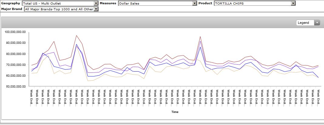Click the first Week End x-axis label

32,97
